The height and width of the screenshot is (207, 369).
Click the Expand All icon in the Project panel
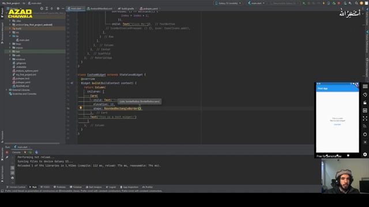point(47,9)
